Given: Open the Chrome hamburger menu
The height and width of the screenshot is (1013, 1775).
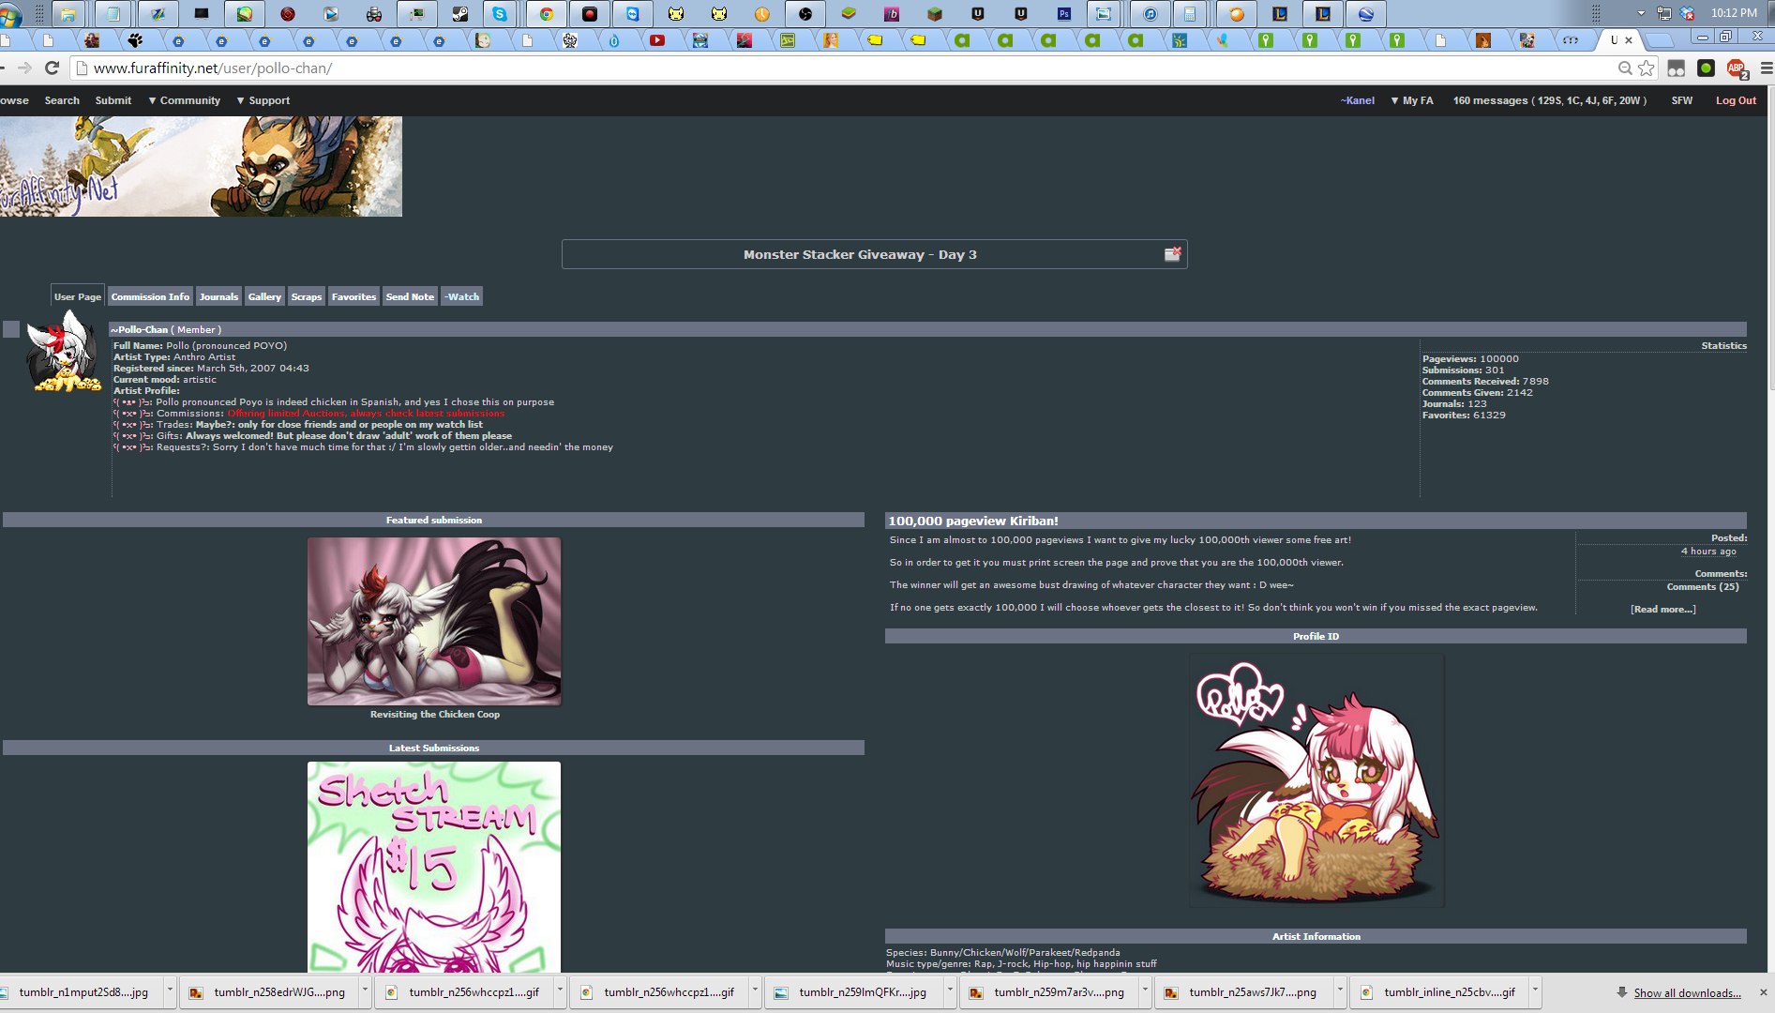Looking at the screenshot, I should pos(1767,68).
